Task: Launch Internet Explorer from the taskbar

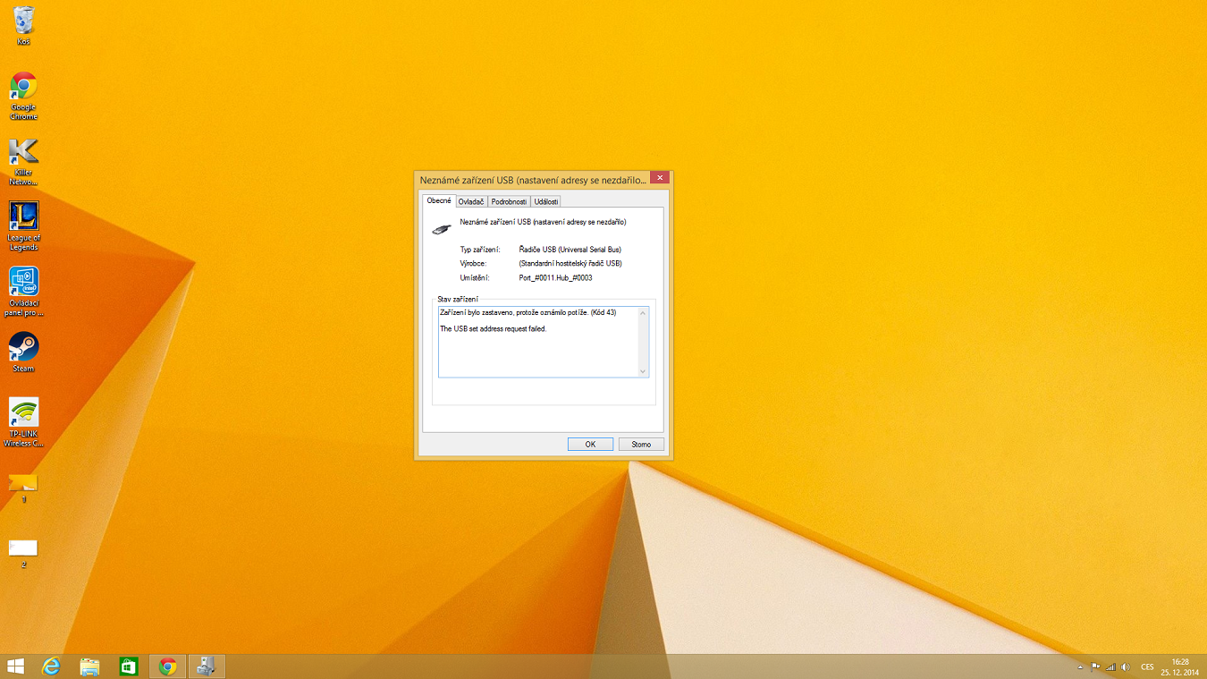Action: click(x=51, y=666)
